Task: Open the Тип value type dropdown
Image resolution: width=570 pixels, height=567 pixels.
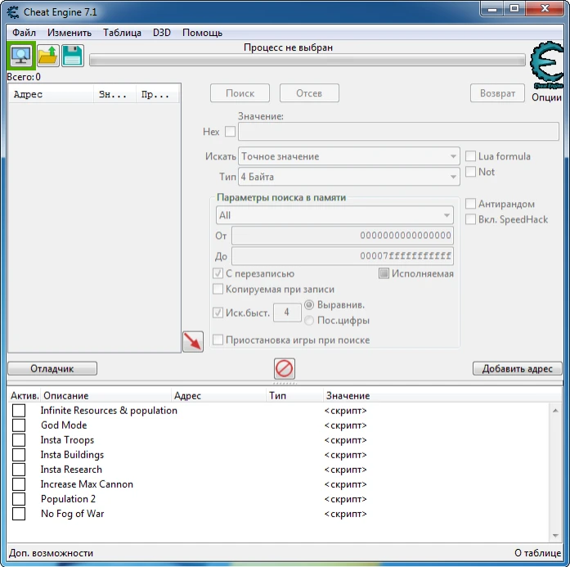Action: 349,177
